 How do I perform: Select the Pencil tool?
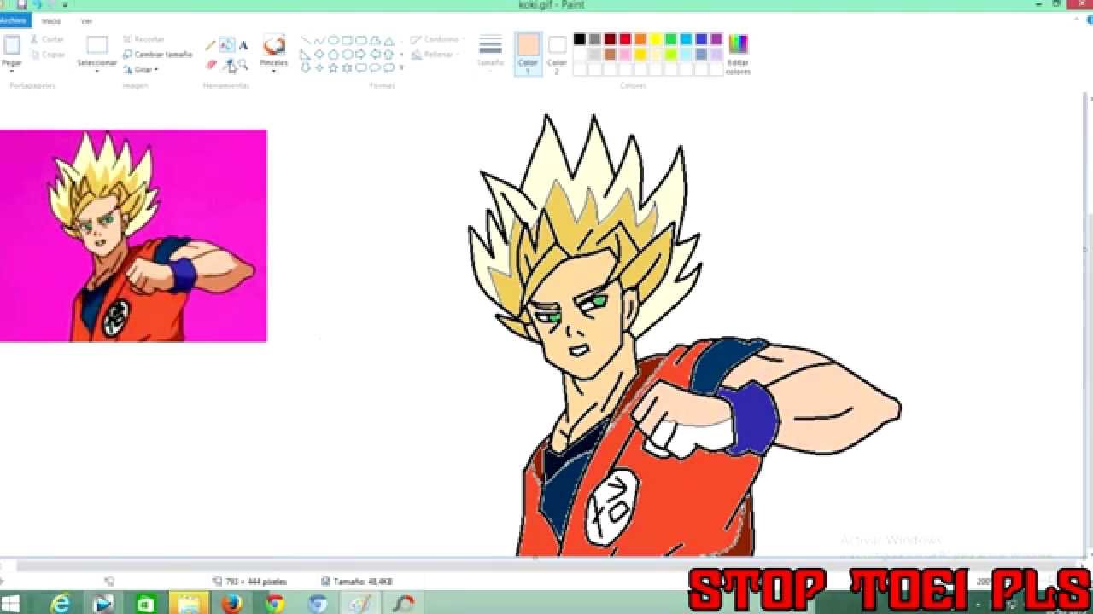point(210,45)
